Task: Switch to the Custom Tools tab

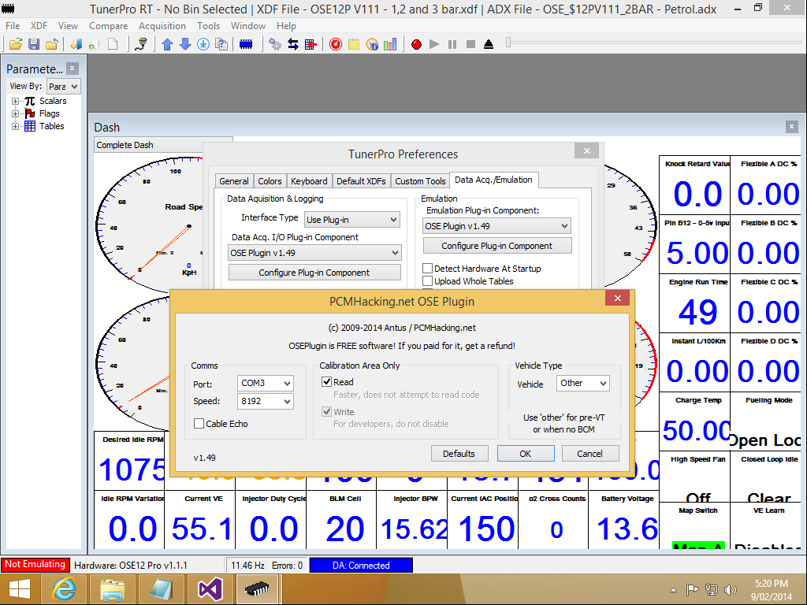Action: [x=420, y=181]
